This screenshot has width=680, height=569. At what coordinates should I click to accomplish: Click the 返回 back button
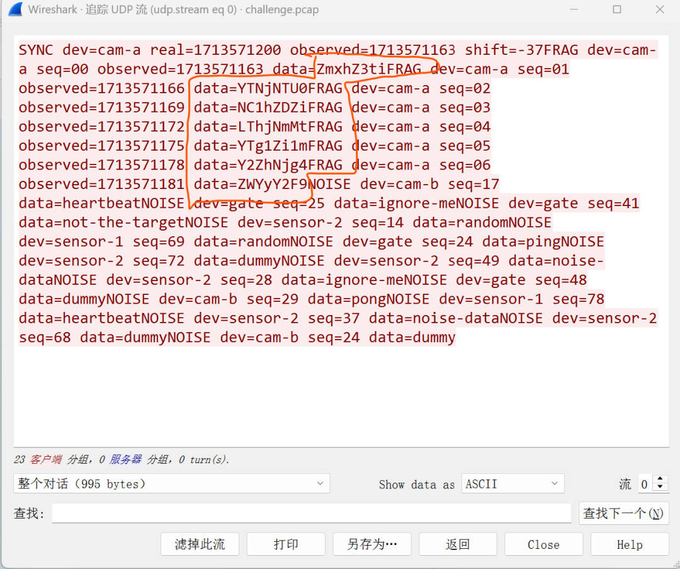click(x=458, y=544)
